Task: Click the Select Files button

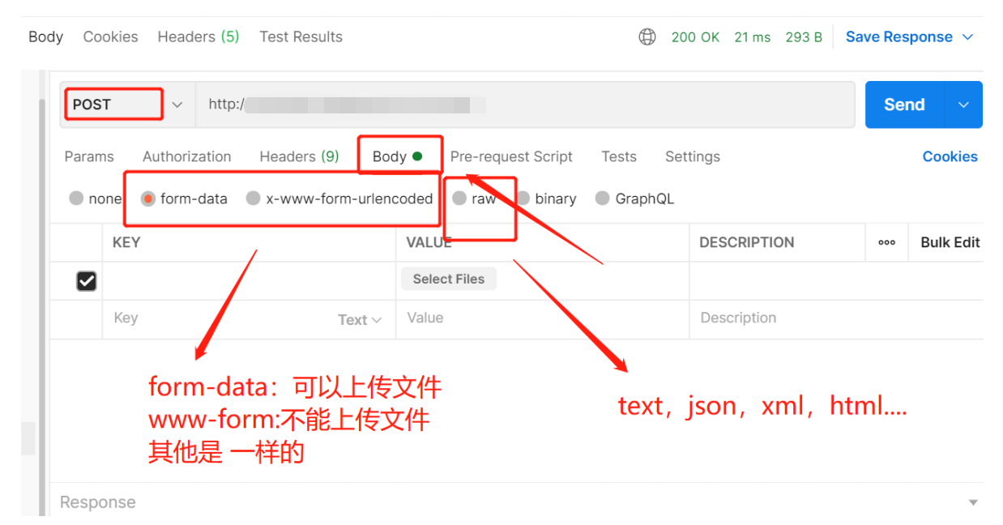Action: tap(448, 279)
